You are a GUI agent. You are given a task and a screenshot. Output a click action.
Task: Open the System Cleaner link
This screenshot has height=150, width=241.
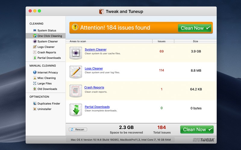[95, 49]
